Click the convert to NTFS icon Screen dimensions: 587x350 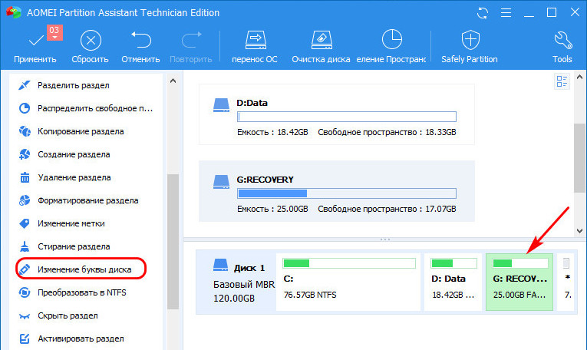pyautogui.click(x=25, y=292)
